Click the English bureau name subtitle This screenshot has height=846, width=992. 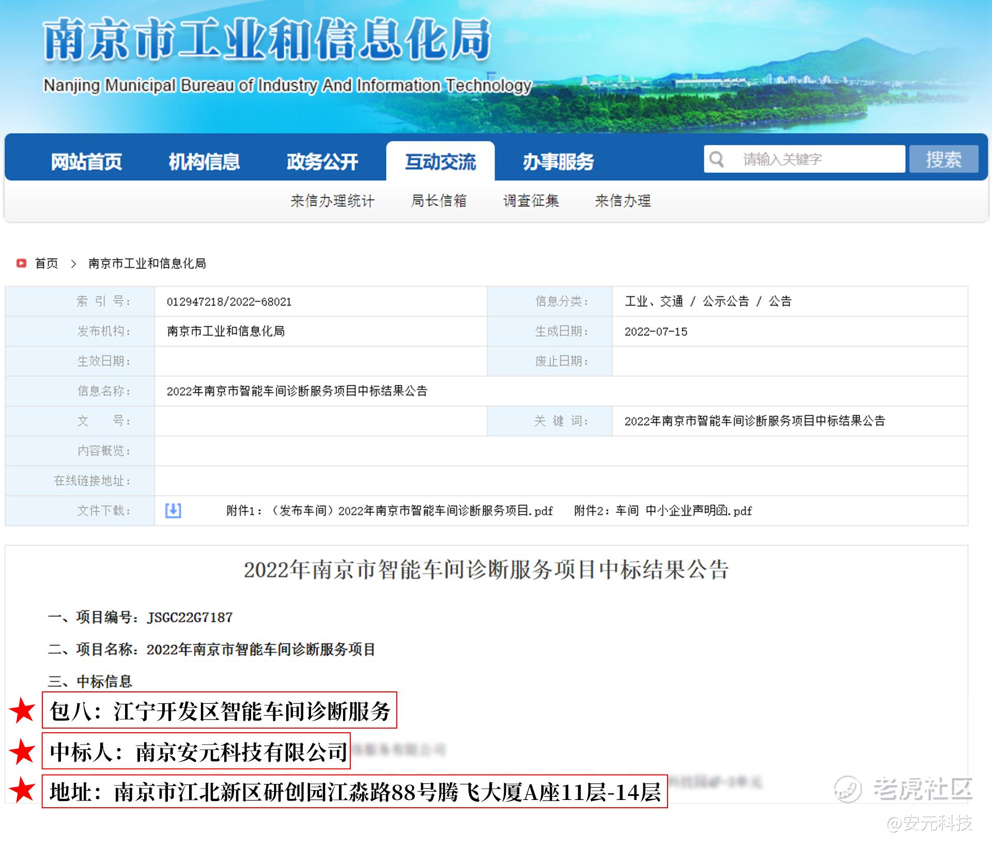(287, 85)
